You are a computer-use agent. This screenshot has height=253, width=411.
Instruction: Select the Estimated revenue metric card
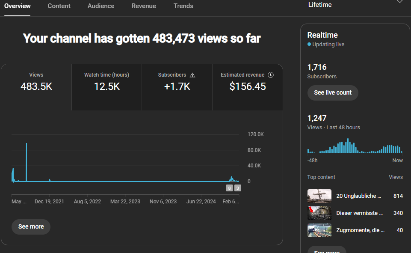(x=248, y=87)
